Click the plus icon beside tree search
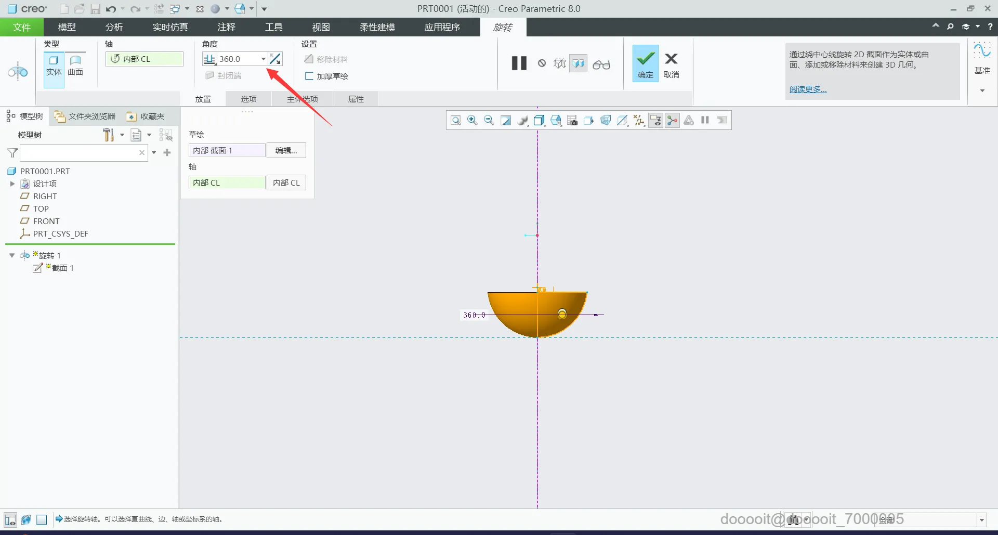 (167, 152)
